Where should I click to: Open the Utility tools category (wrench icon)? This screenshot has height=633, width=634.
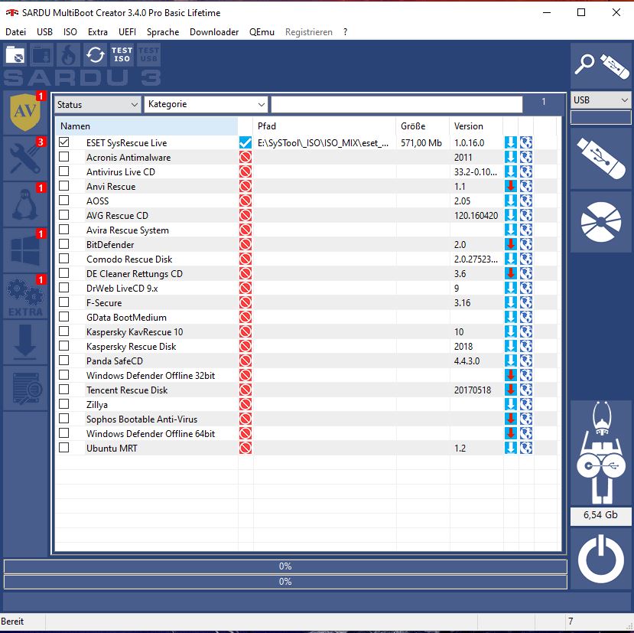(25, 158)
